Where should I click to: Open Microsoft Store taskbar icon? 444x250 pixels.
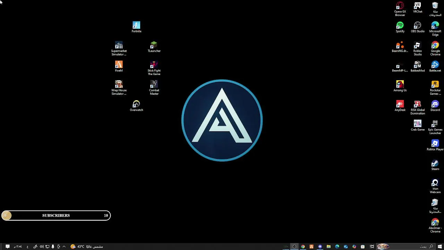click(362, 247)
